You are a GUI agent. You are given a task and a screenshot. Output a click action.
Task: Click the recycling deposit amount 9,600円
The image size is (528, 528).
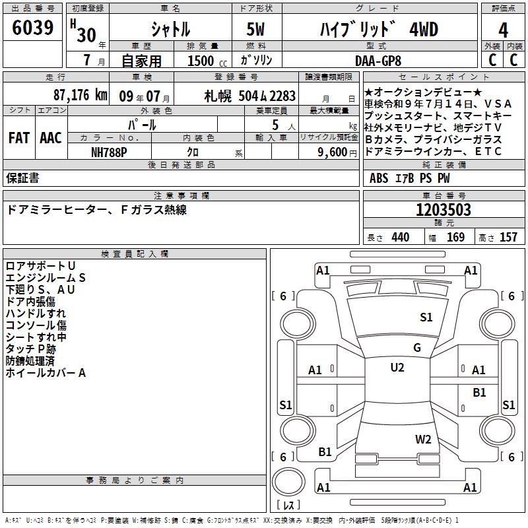pos(337,152)
